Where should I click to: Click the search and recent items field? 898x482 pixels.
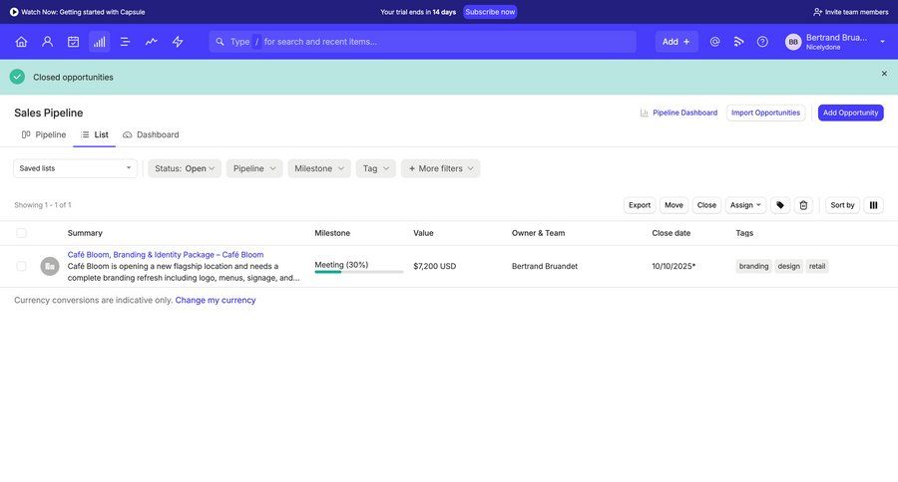pyautogui.click(x=429, y=42)
